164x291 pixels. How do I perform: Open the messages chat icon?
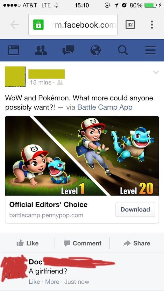pos(68,50)
